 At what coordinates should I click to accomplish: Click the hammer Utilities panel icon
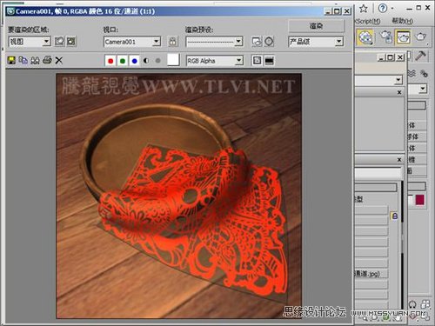pos(420,56)
